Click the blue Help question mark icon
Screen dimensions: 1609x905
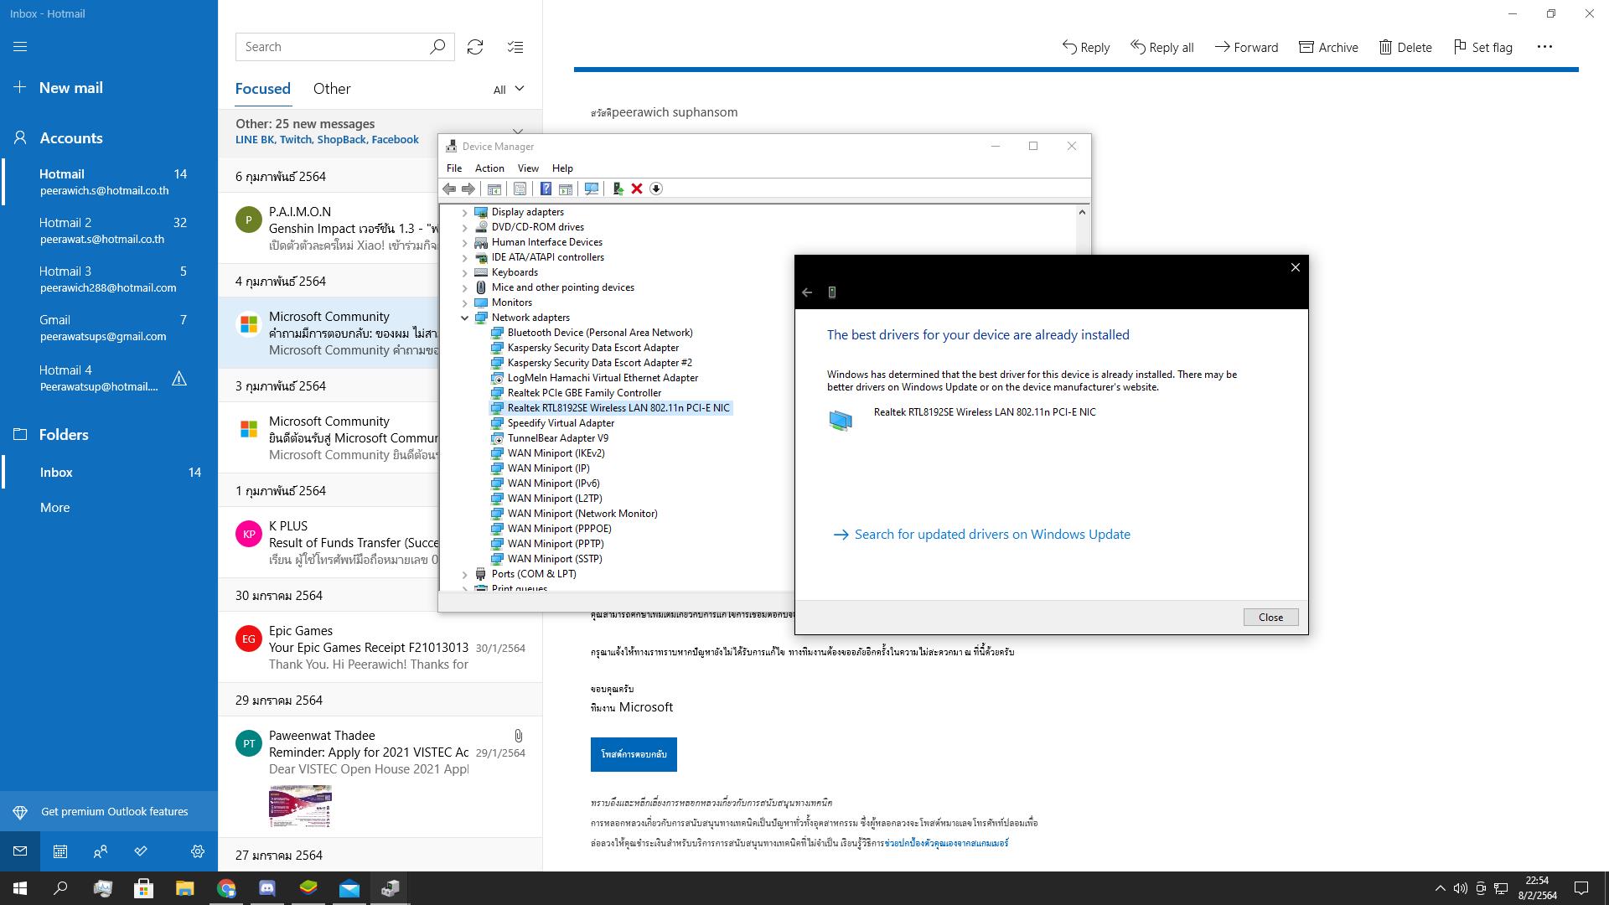pos(546,189)
